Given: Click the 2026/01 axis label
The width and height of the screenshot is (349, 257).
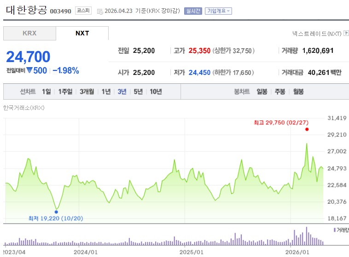Looking at the screenshot, I should (297, 252).
